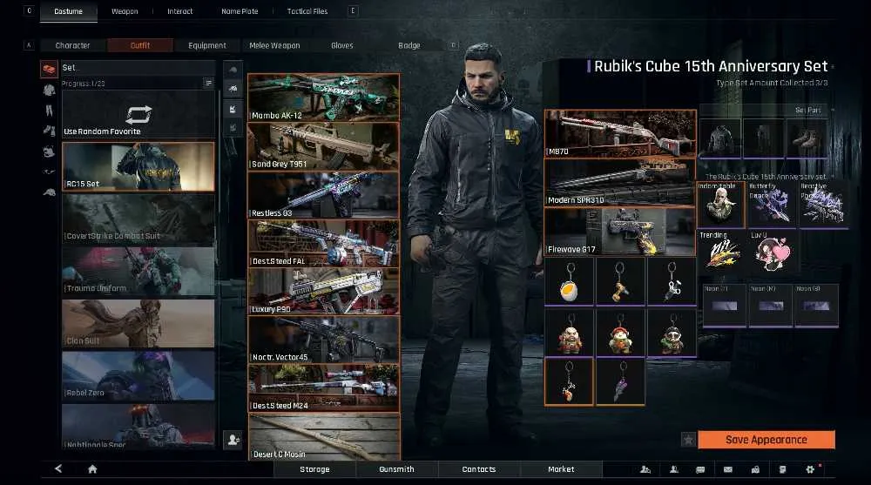Screen dimensions: 871x485
Task: Choose the Dest.Steed M24 weapon skin
Action: (324, 387)
